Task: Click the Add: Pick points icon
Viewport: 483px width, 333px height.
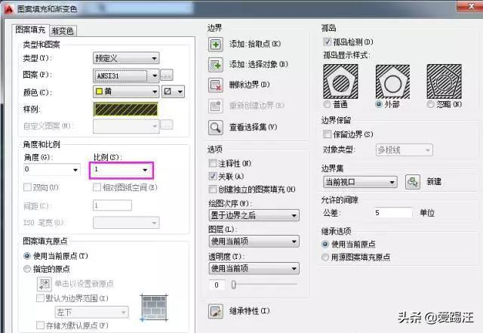Action: [215, 45]
